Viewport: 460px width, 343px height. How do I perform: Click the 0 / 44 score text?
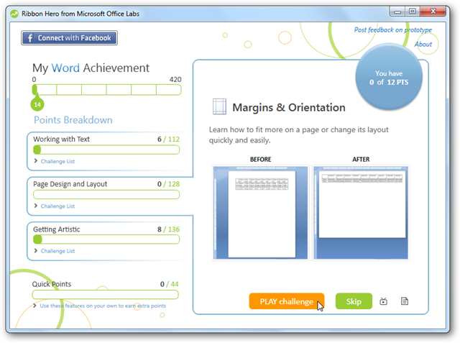pyautogui.click(x=170, y=284)
